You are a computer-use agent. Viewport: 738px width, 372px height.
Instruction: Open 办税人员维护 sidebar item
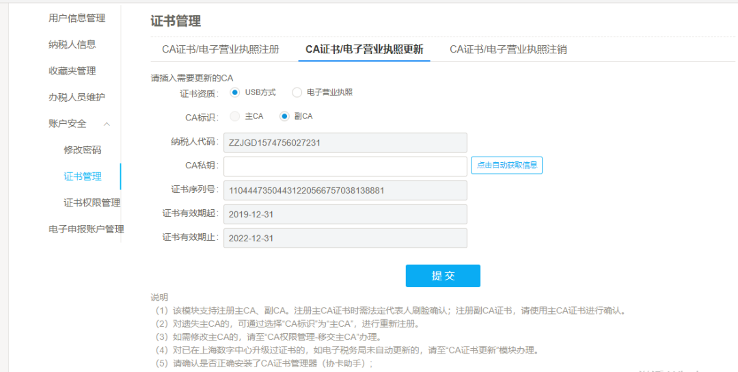pyautogui.click(x=77, y=98)
